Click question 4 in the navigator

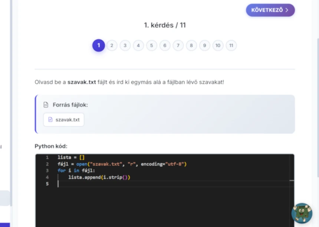click(x=138, y=45)
